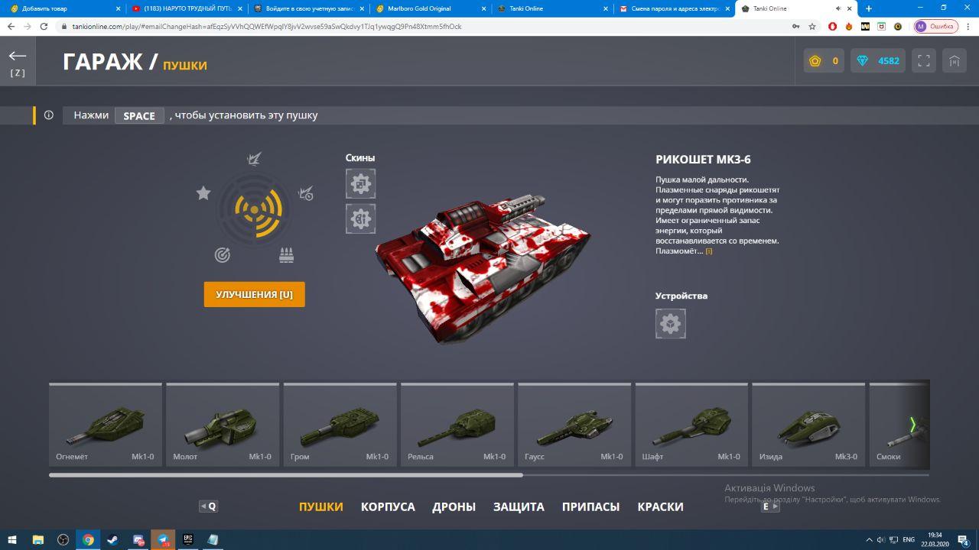Open the ПУШКИ tab
The width and height of the screenshot is (979, 550).
[x=321, y=506]
